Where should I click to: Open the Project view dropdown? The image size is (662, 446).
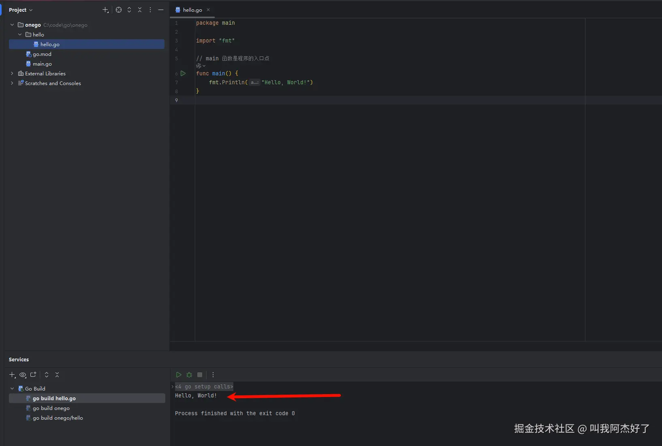point(21,10)
